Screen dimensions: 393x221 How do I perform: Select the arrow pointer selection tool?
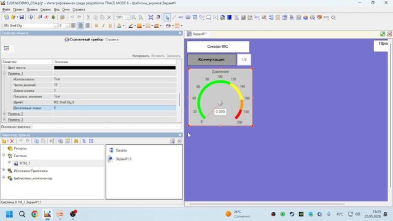click(167, 17)
